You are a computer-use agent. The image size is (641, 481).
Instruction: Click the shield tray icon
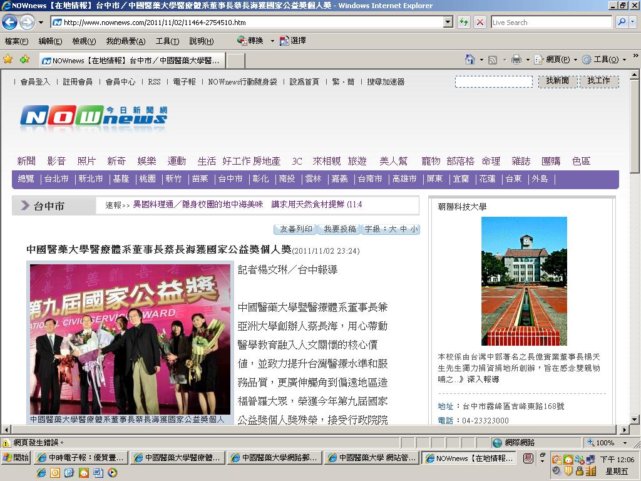(x=568, y=471)
